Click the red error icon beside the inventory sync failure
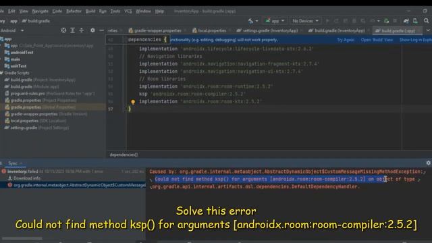Image resolution: width=432 pixels, height=243 pixels. click(x=4, y=171)
